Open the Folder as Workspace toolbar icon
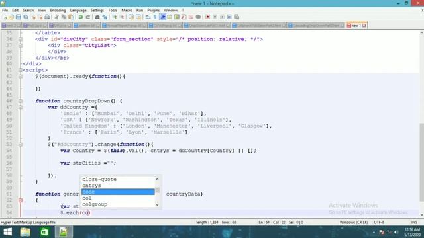 point(191,17)
